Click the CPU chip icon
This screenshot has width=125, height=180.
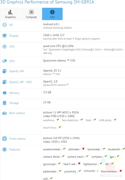click(4, 47)
